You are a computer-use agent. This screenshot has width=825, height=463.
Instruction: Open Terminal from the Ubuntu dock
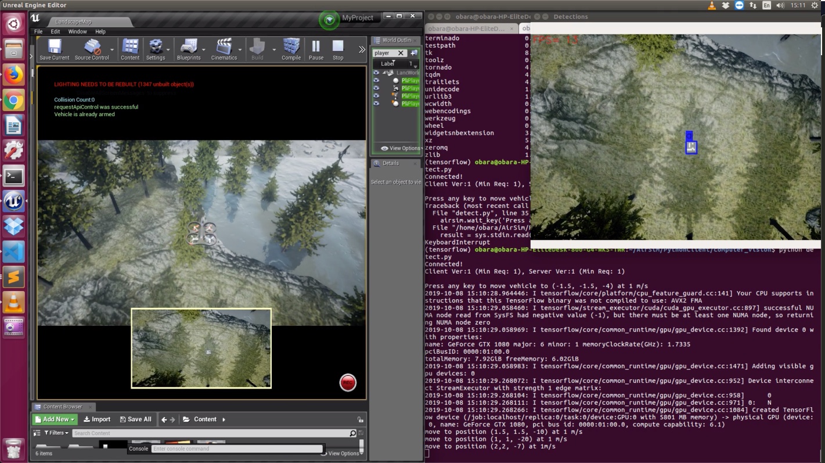point(14,175)
